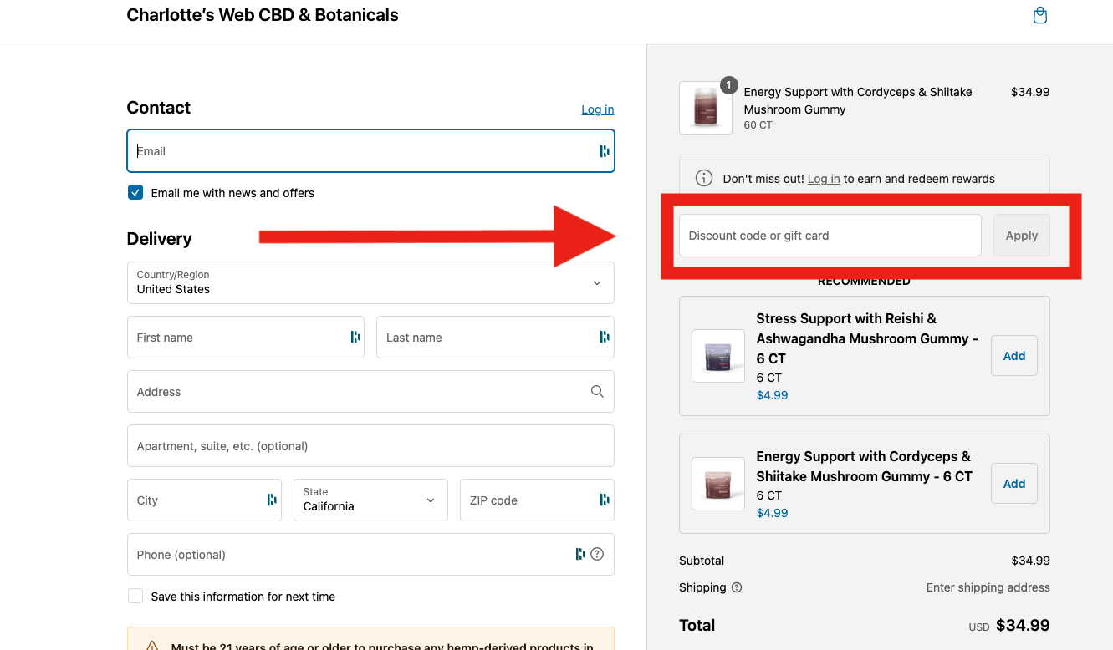Focus the ZIP code field
Viewport: 1113px width, 650px height.
[537, 500]
